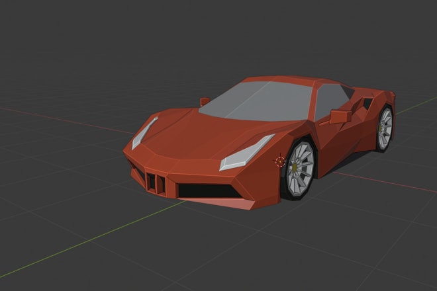
Task: Click the 3D cursor by the front wheel
Action: [x=280, y=161]
